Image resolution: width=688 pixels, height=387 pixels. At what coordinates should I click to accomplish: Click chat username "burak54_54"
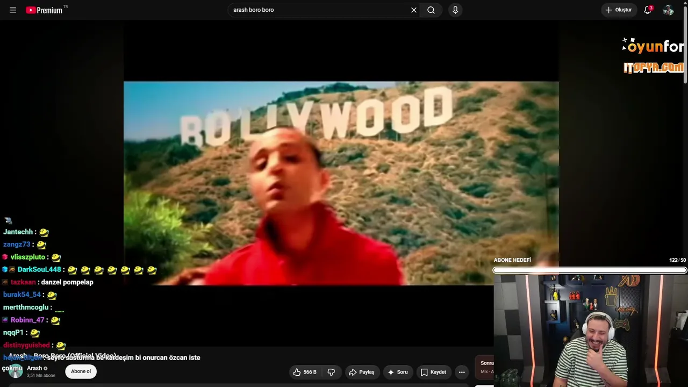point(22,295)
